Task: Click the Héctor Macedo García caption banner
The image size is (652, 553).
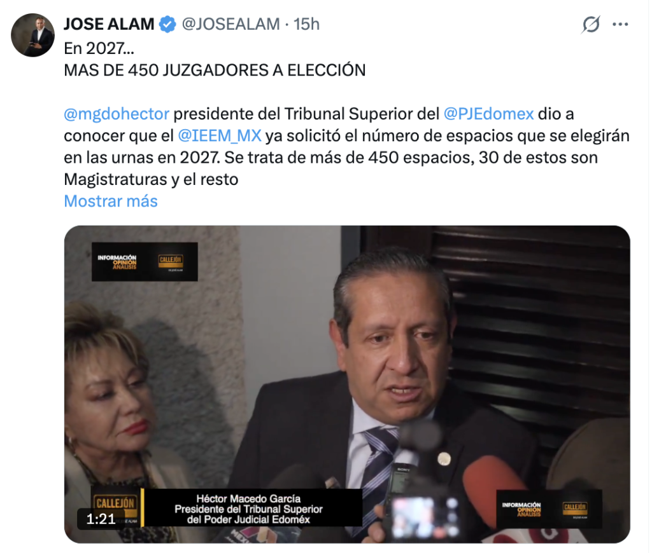Action: (x=249, y=509)
